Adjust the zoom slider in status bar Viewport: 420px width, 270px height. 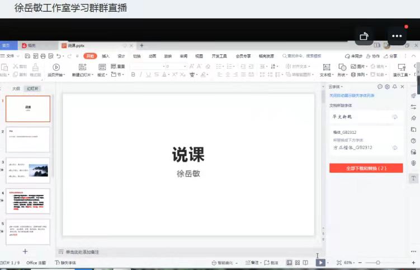[x=378, y=262]
